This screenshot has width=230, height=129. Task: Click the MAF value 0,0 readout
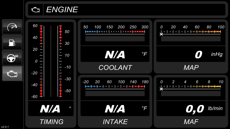pos(195,110)
